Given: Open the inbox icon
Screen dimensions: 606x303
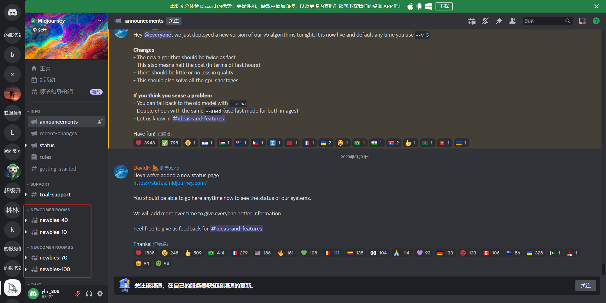Looking at the screenshot, I should (x=582, y=21).
